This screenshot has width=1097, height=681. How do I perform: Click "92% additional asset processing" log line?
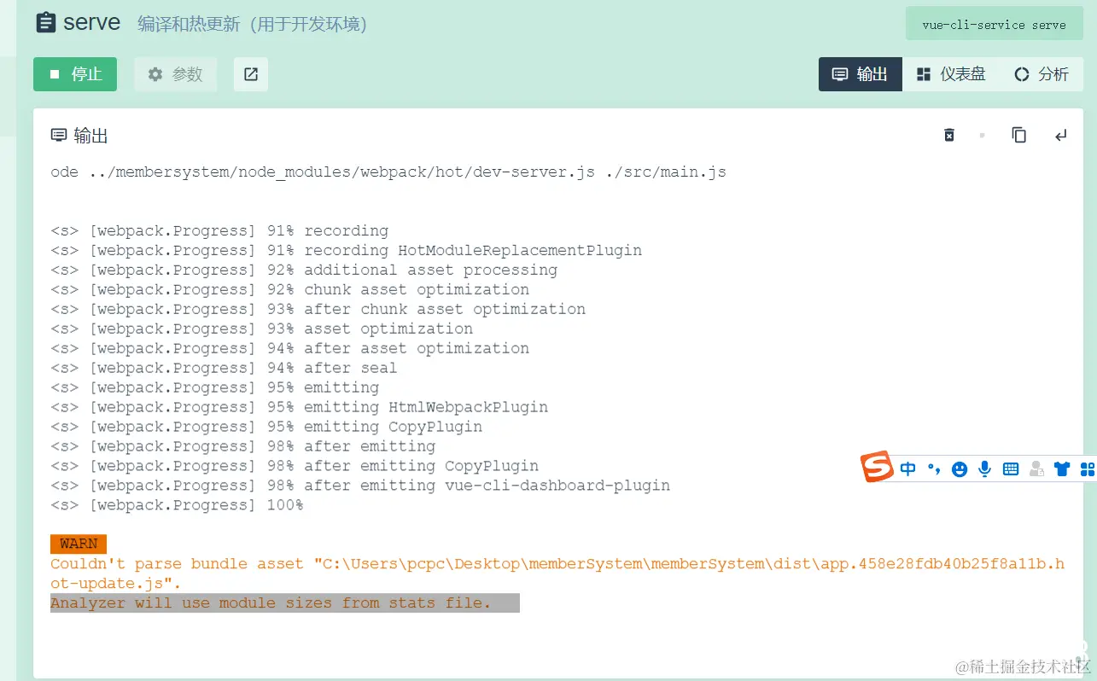coord(304,270)
